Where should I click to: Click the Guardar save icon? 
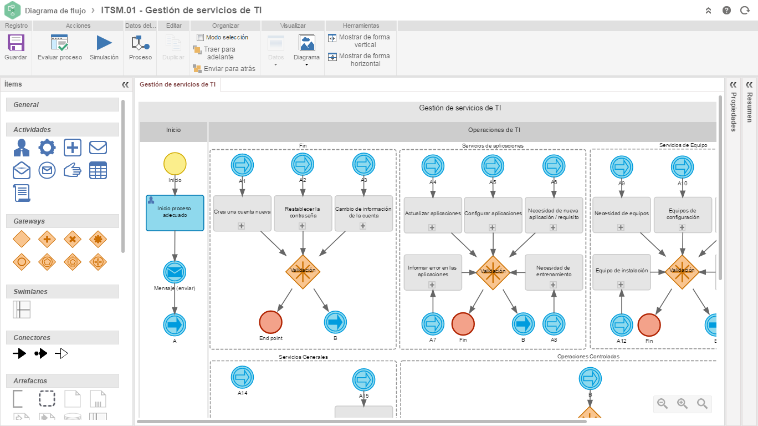click(16, 43)
